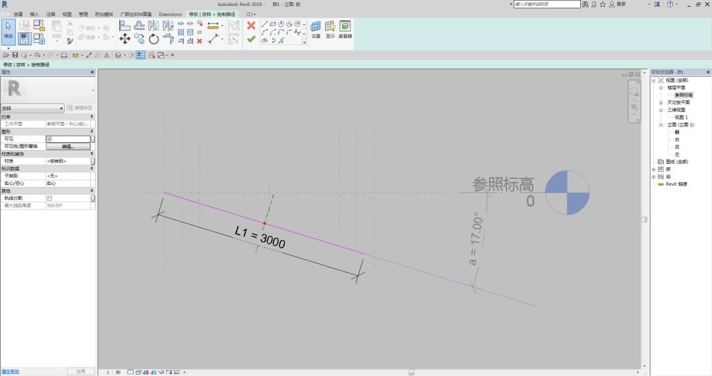The image size is (712, 376).
Task: Open the 放样 type selector dropdown
Action: pyautogui.click(x=32, y=108)
